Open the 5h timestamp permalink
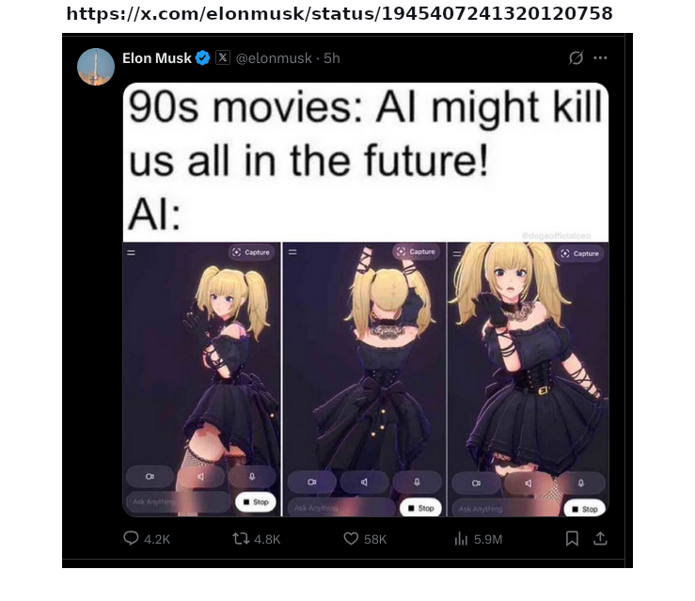This screenshot has height=601, width=695. pyautogui.click(x=332, y=58)
